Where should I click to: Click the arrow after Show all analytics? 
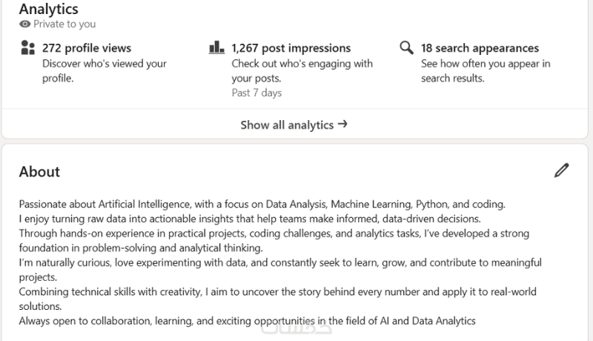click(x=342, y=125)
